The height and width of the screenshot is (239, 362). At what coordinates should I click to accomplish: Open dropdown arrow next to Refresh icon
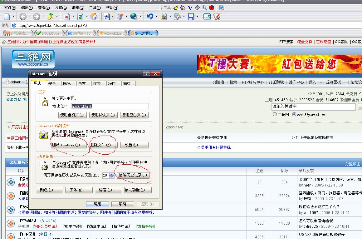(x=87, y=17)
